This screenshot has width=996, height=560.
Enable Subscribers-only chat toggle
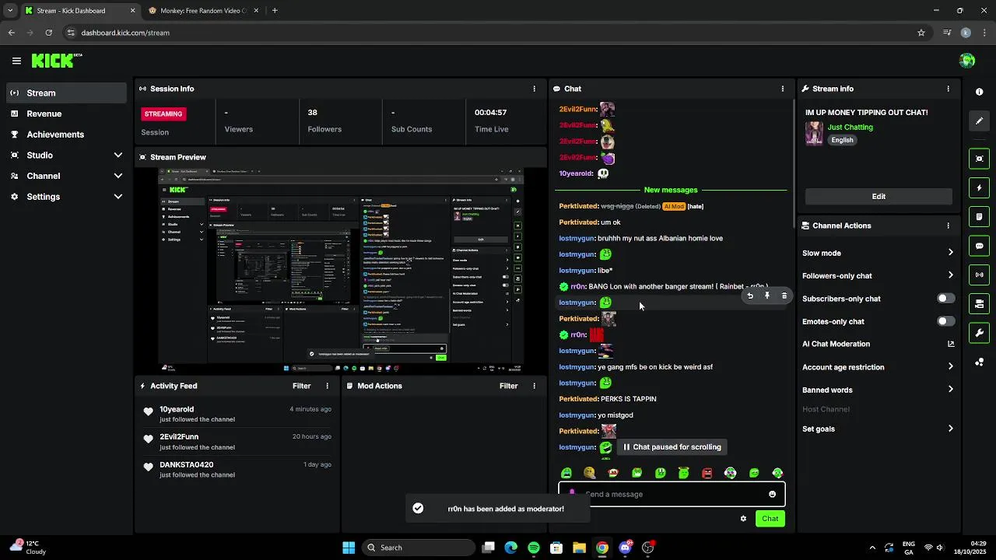945,299
